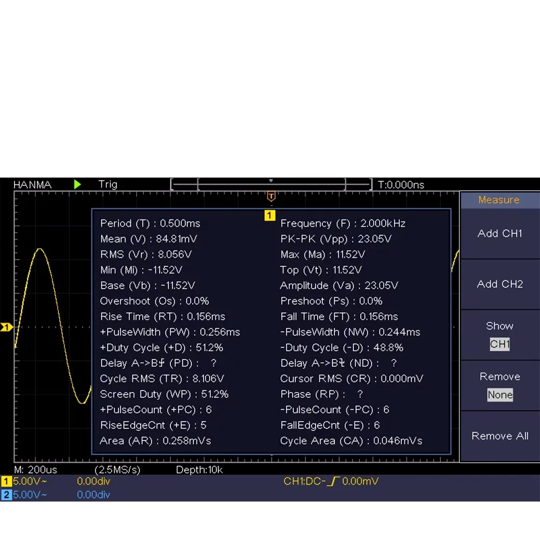Image resolution: width=540 pixels, height=540 pixels.
Task: Click the horizontal memory position bar
Action: click(x=271, y=184)
